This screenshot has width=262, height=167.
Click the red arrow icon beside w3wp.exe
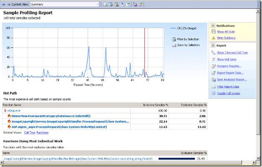tap(5, 111)
